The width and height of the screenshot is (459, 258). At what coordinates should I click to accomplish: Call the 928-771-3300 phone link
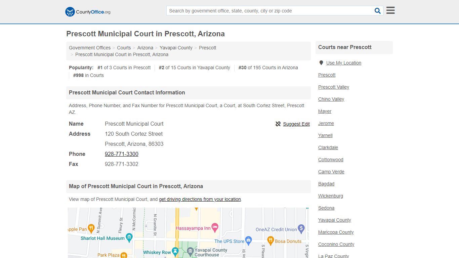(122, 154)
